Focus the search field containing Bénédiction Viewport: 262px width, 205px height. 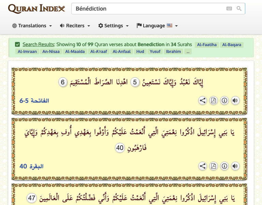pos(147,9)
